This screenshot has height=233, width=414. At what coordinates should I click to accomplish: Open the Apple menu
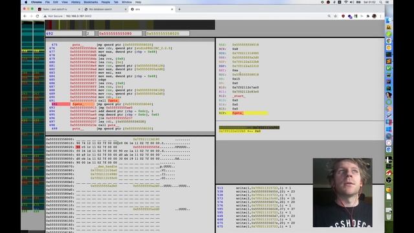pyautogui.click(x=26, y=2)
